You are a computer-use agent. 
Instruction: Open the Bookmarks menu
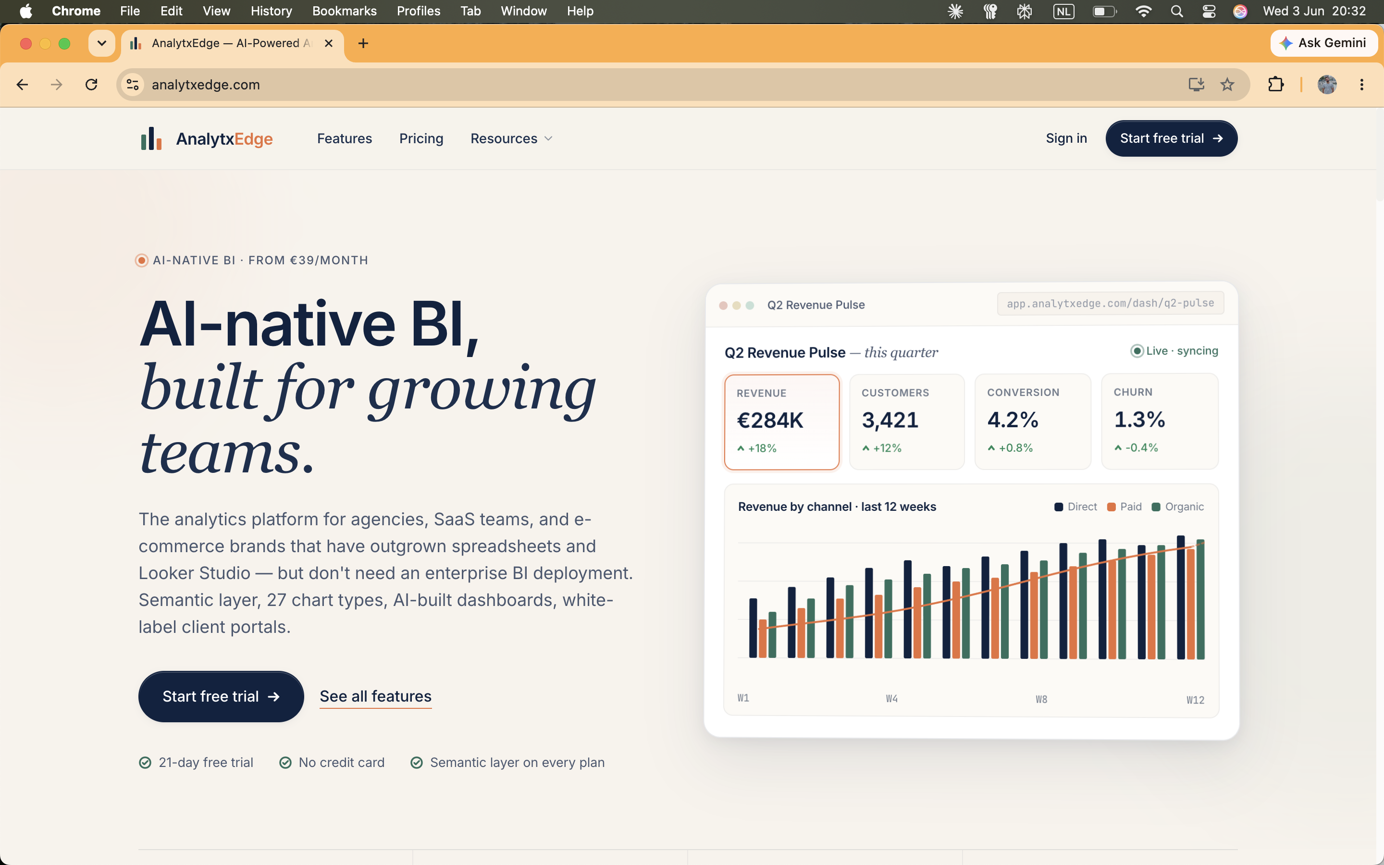tap(344, 11)
